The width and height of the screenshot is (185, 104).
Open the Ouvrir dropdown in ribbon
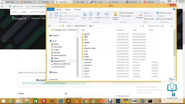tap(149, 13)
